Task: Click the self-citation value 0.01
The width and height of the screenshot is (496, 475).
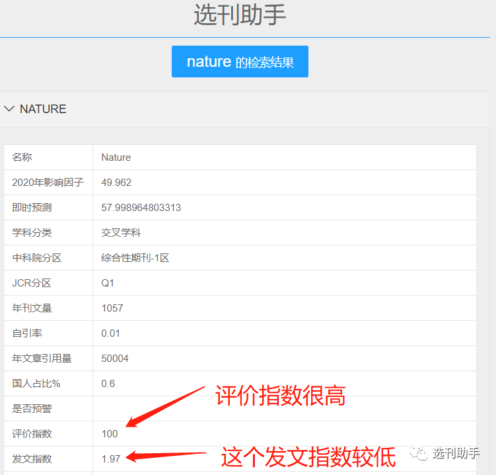Action: [x=110, y=333]
